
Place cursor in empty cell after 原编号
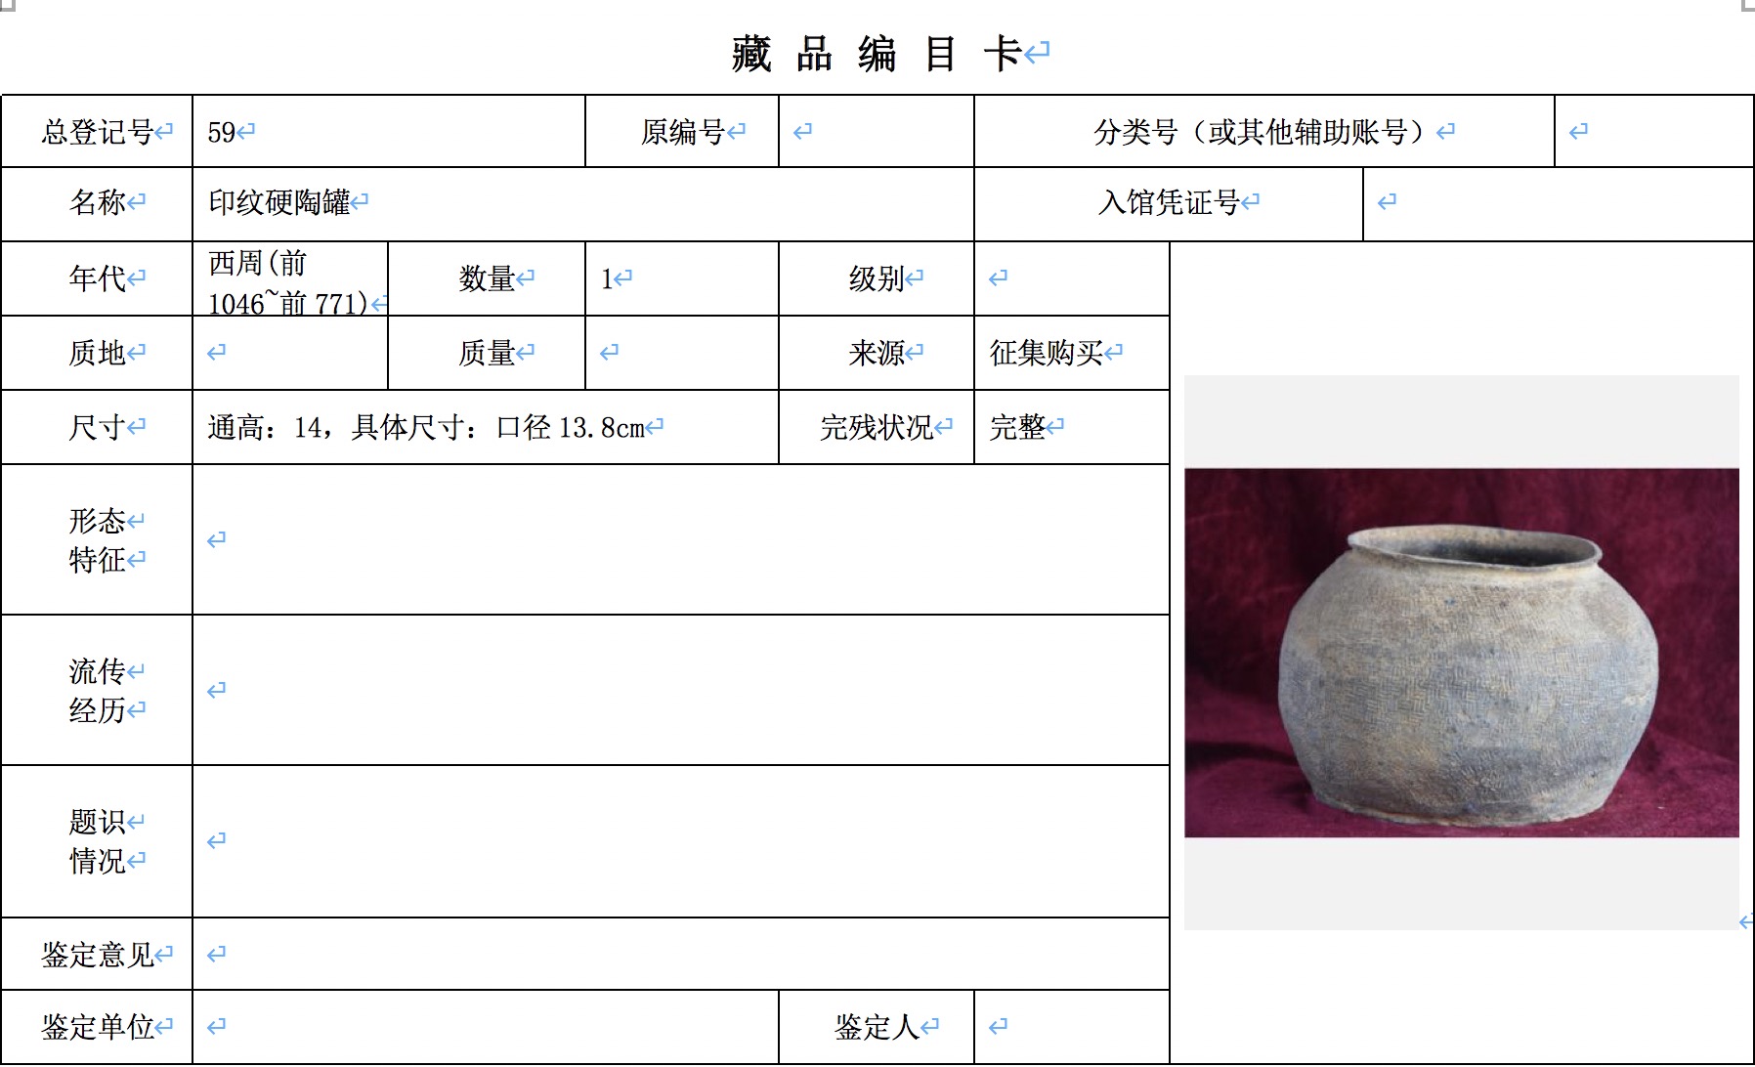(x=877, y=131)
